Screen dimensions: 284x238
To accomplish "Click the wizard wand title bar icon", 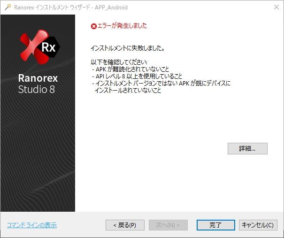I will pyautogui.click(x=8, y=7).
